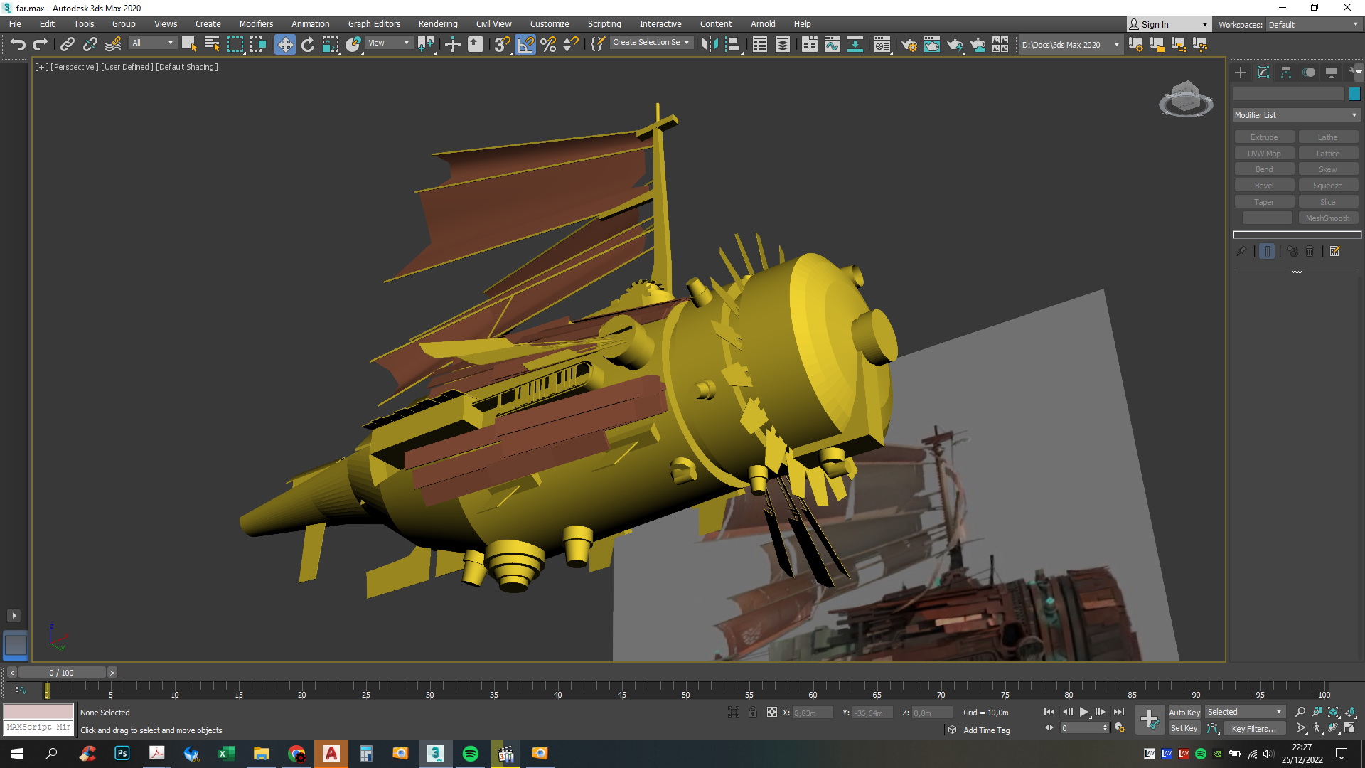Click the Set Key button
The image size is (1365, 768).
tap(1184, 728)
